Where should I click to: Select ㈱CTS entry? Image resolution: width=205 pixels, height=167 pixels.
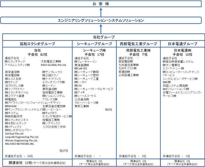78,85
